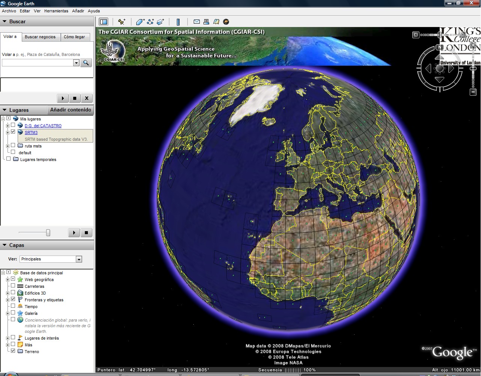Toggle the sidebar panel icon
Screen dimensions: 481x376
pos(104,22)
